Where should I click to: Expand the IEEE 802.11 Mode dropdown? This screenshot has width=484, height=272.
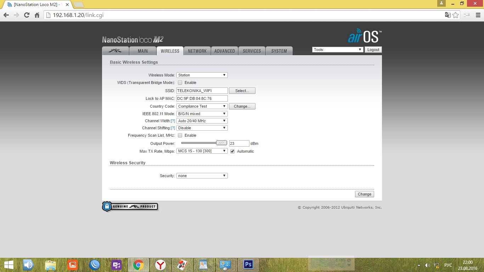pos(202,114)
